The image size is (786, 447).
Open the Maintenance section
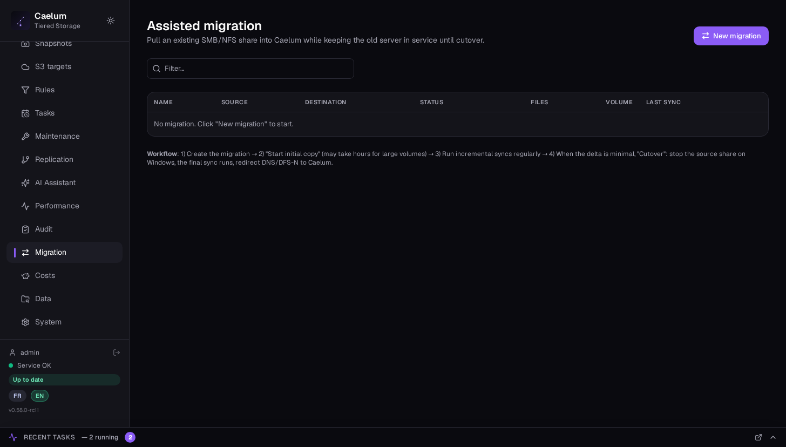pos(64,137)
